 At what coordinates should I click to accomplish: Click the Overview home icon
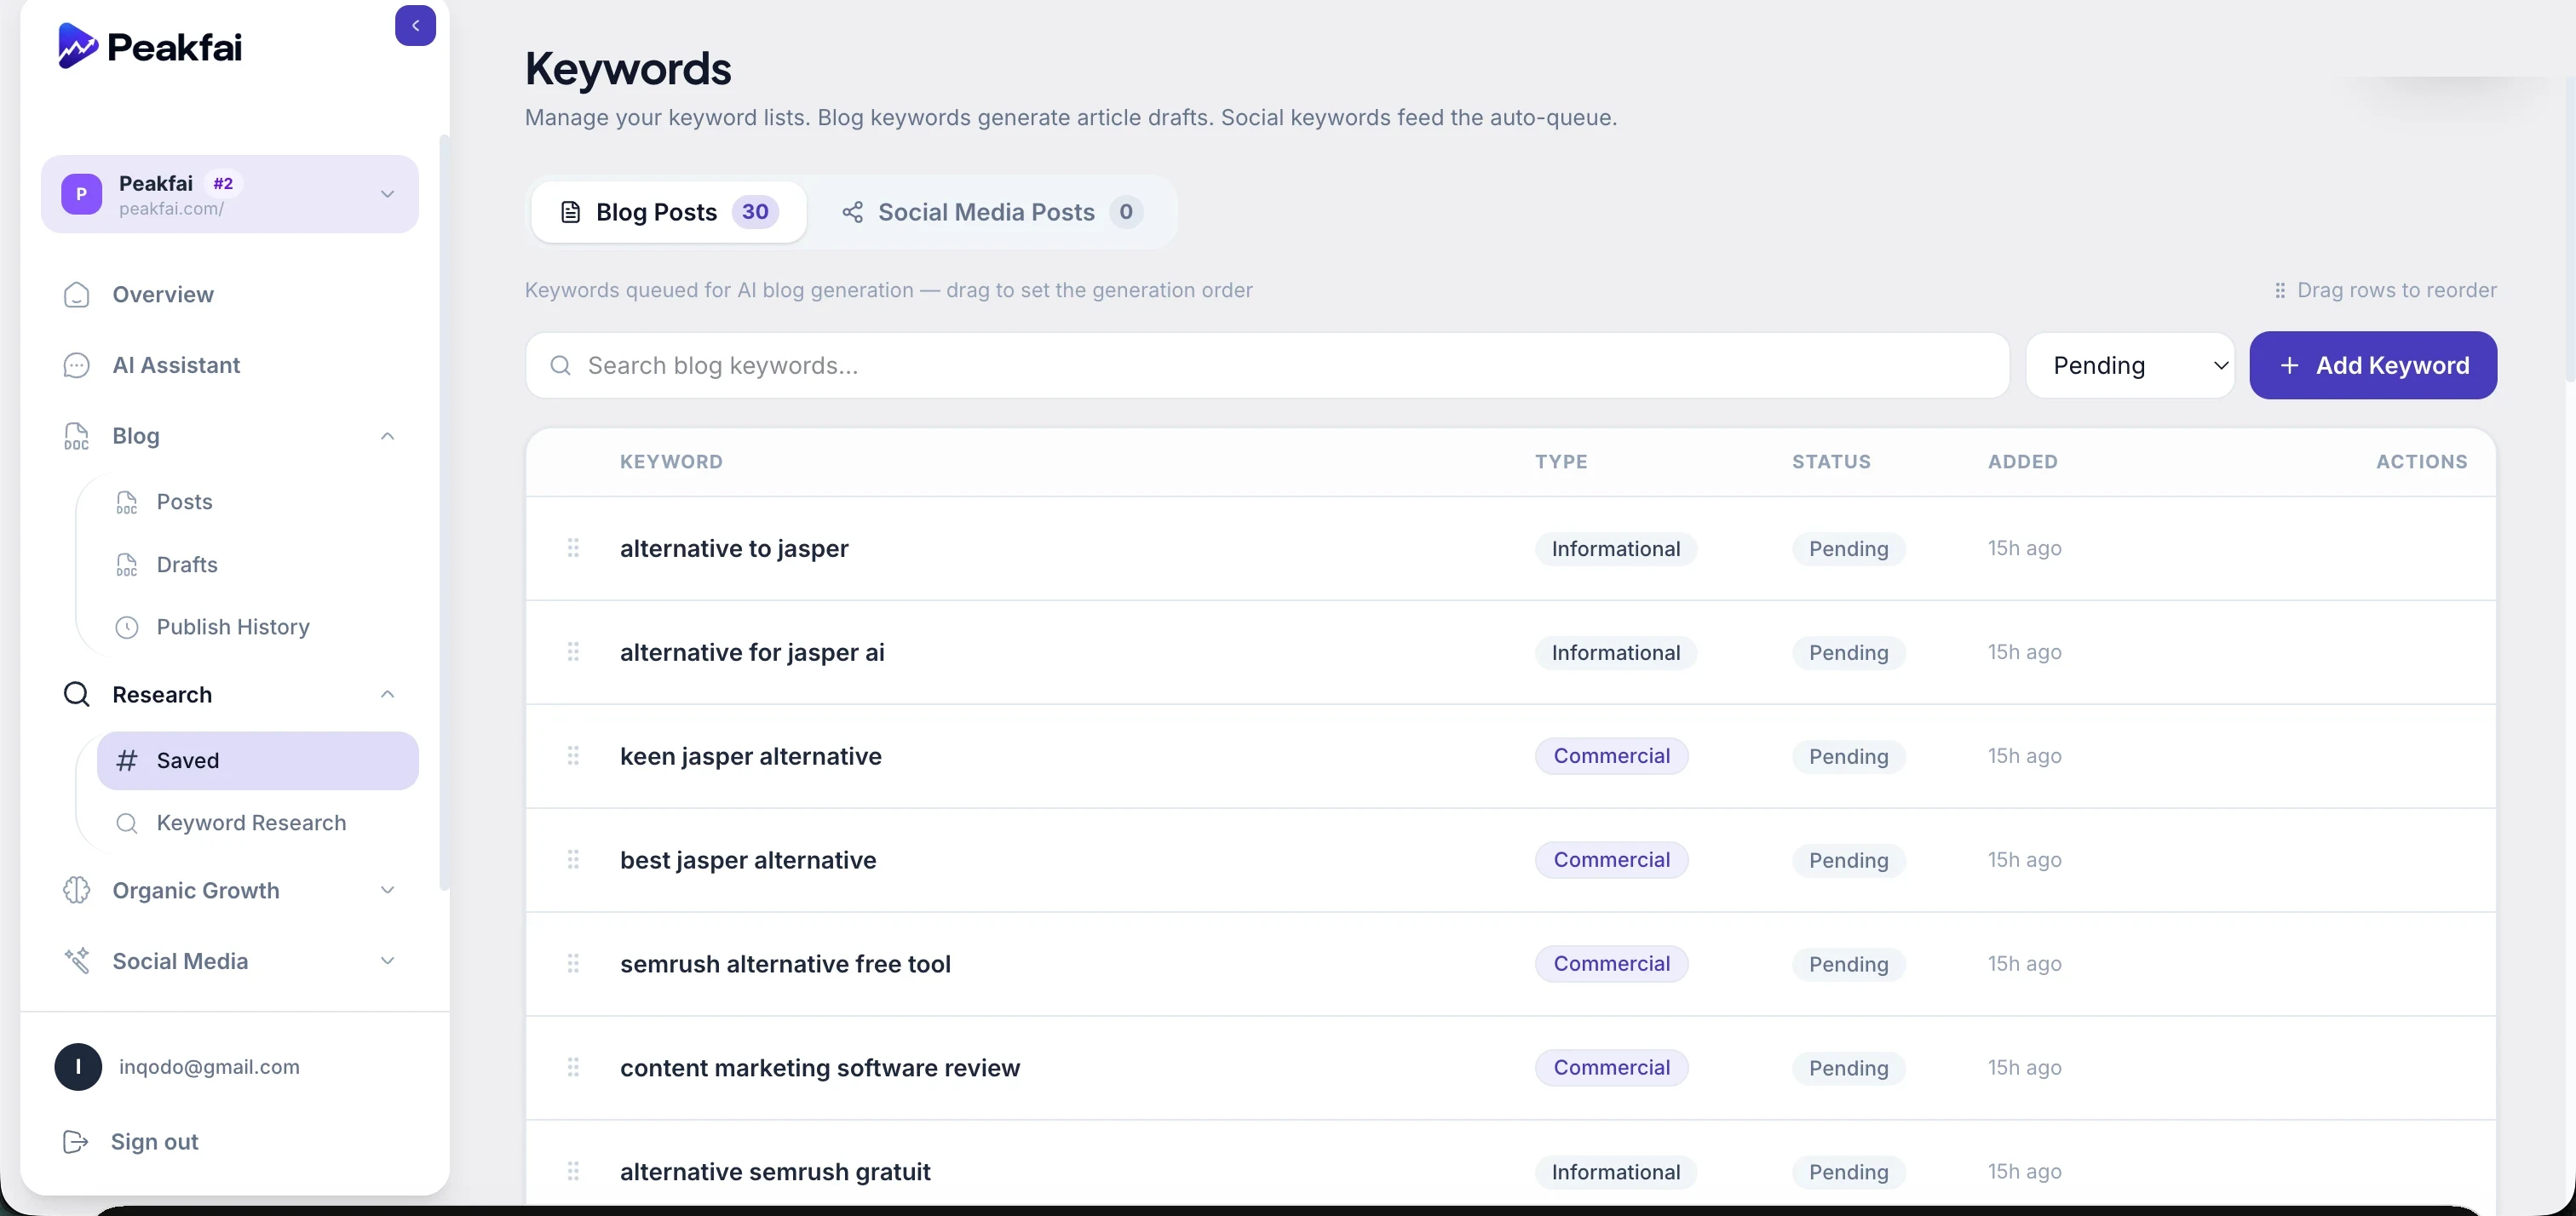point(76,295)
